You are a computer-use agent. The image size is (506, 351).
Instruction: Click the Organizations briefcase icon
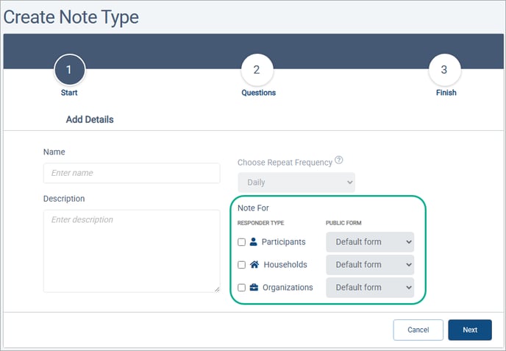coord(254,287)
